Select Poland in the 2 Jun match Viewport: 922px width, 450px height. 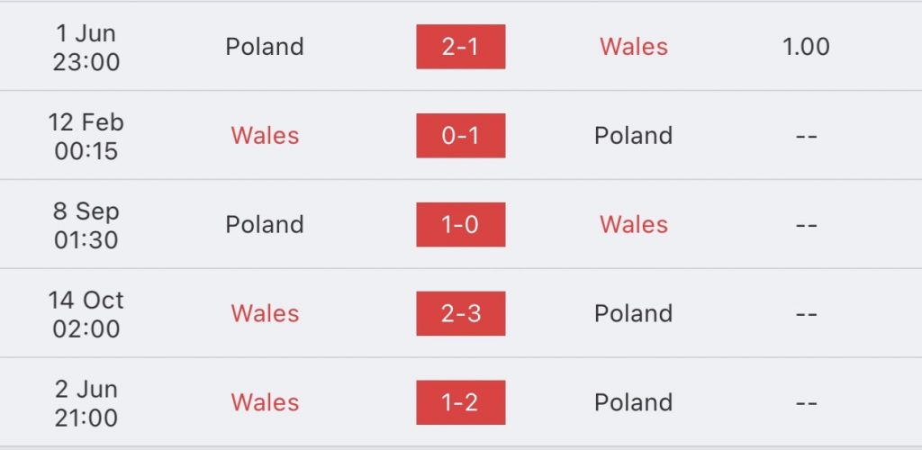[633, 402]
